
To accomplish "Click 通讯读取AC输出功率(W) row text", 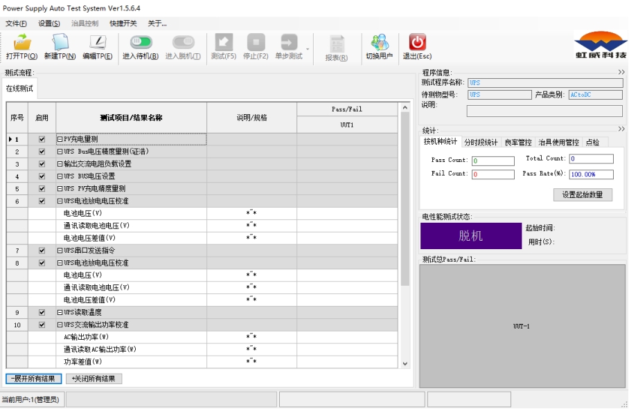I will [x=100, y=349].
